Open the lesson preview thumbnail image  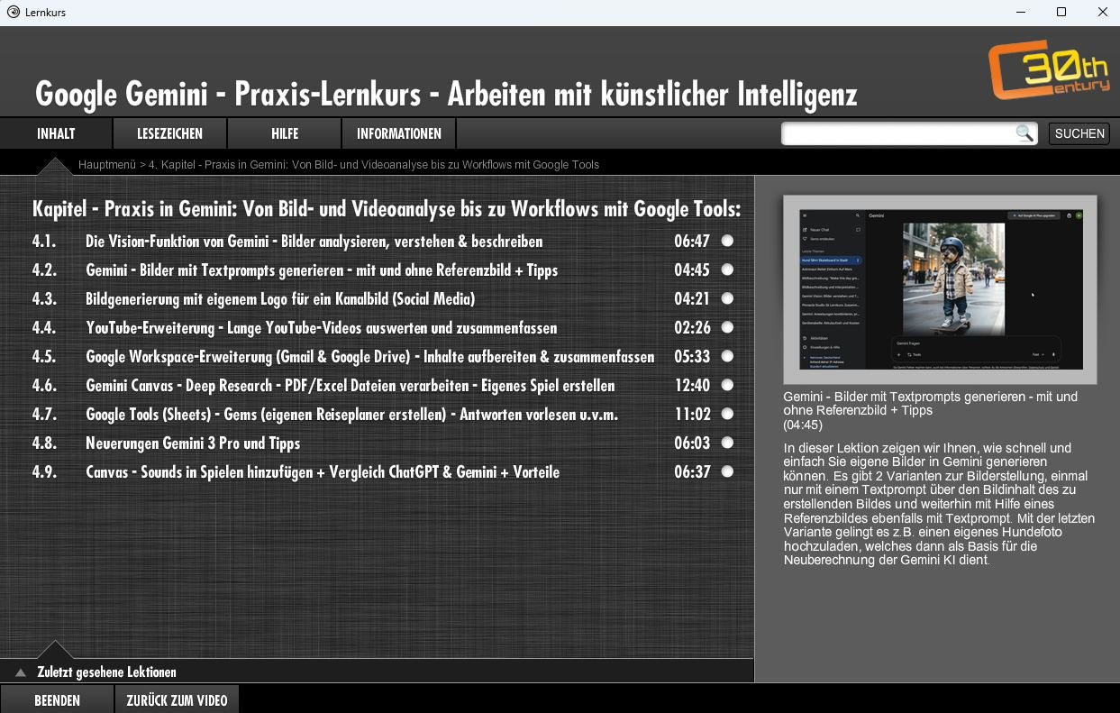[940, 289]
